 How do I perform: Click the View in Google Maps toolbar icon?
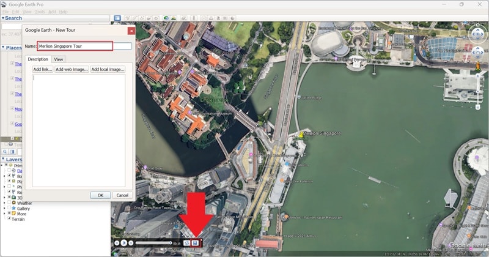[225, 18]
